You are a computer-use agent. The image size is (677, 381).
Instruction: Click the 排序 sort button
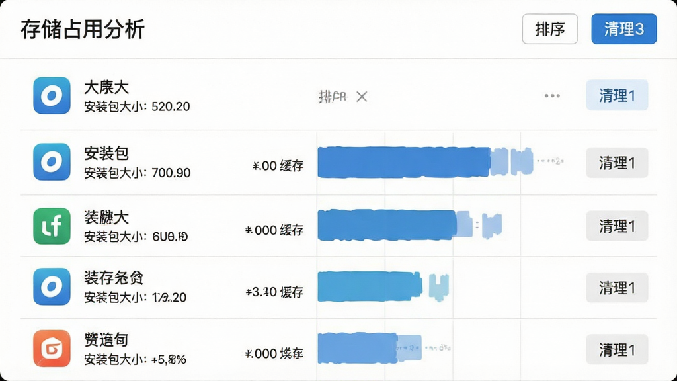(x=549, y=29)
